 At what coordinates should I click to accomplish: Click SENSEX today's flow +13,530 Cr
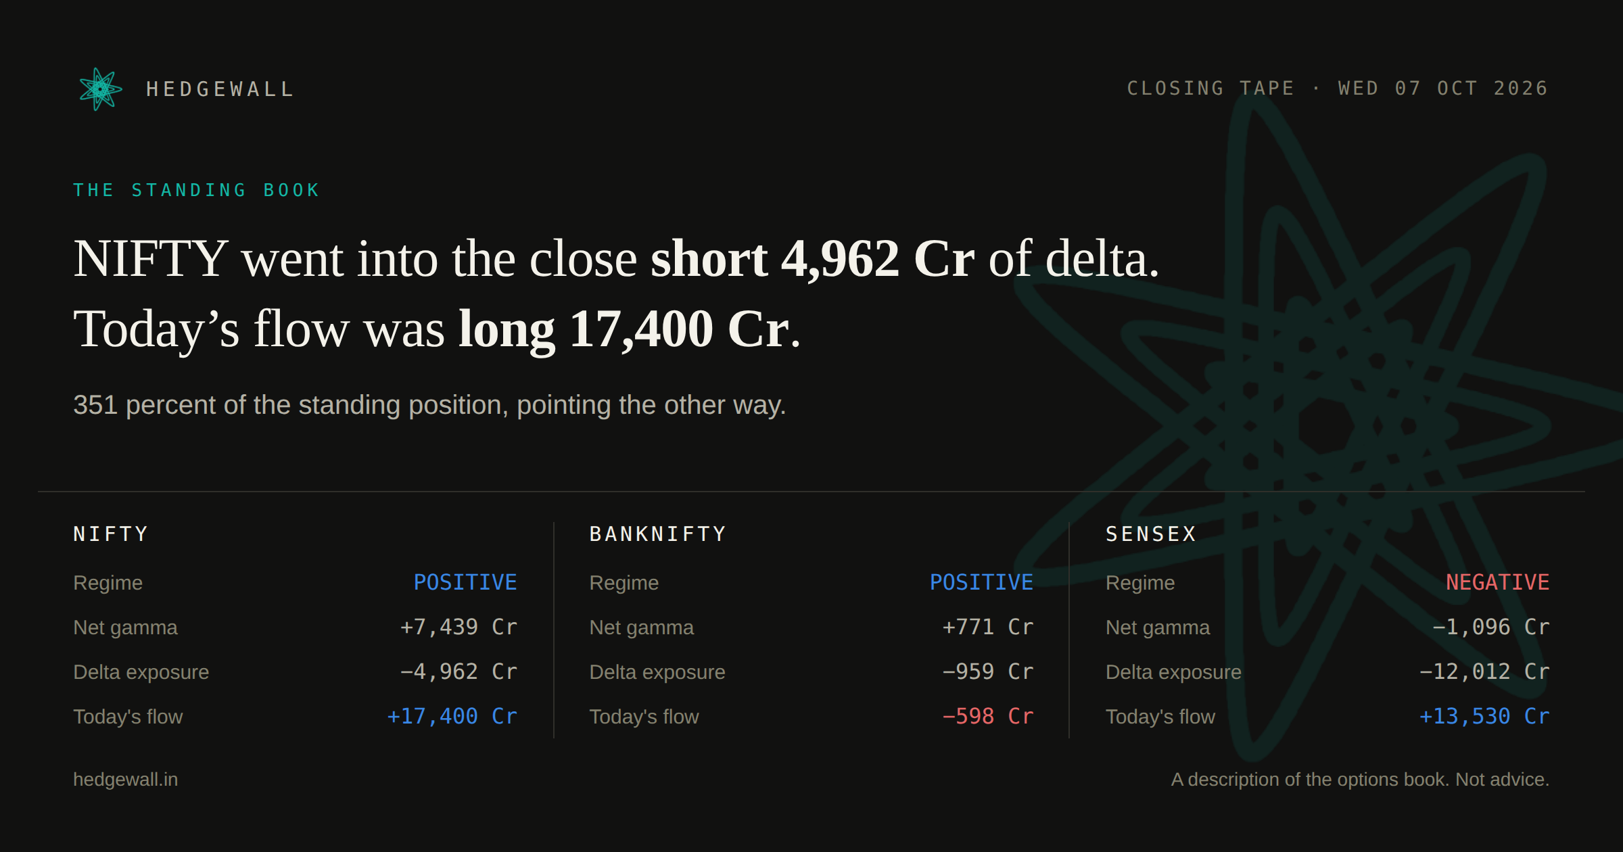(1484, 716)
